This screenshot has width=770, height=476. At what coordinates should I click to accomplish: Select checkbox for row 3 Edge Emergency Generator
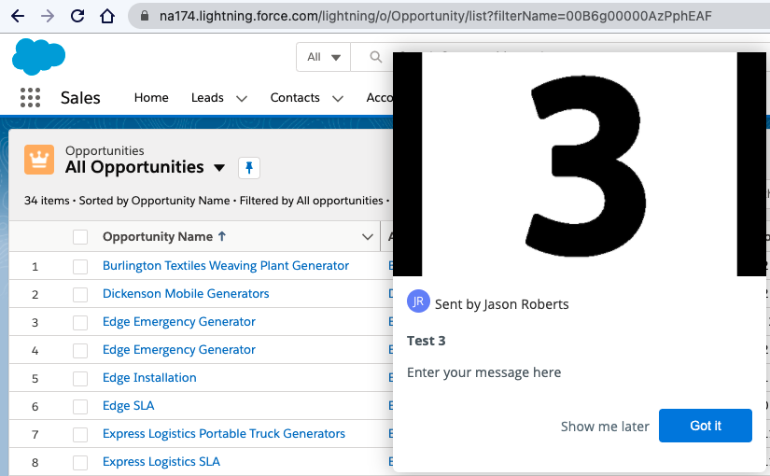pos(80,322)
